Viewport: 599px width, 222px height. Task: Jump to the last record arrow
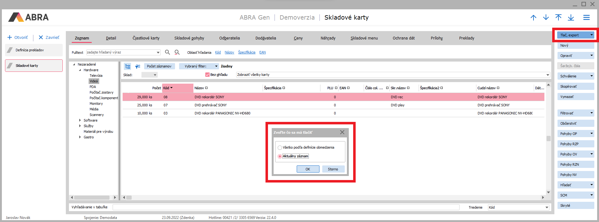point(571,18)
